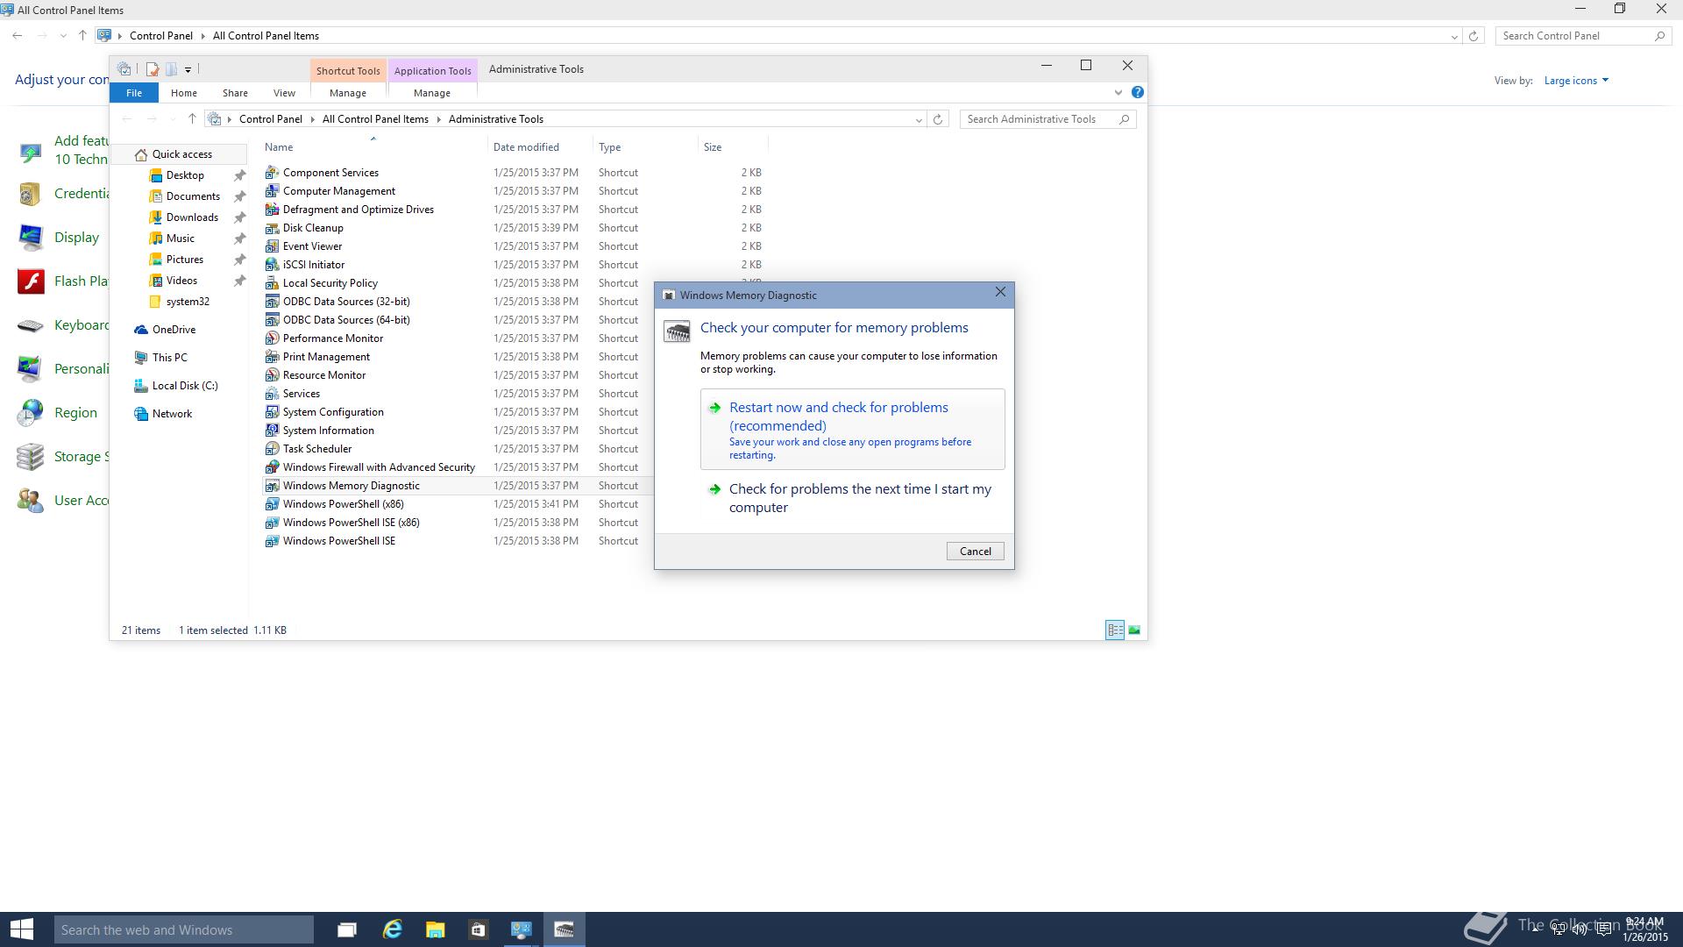The height and width of the screenshot is (947, 1683).
Task: Click the Component Services shortcut icon
Action: pos(272,173)
